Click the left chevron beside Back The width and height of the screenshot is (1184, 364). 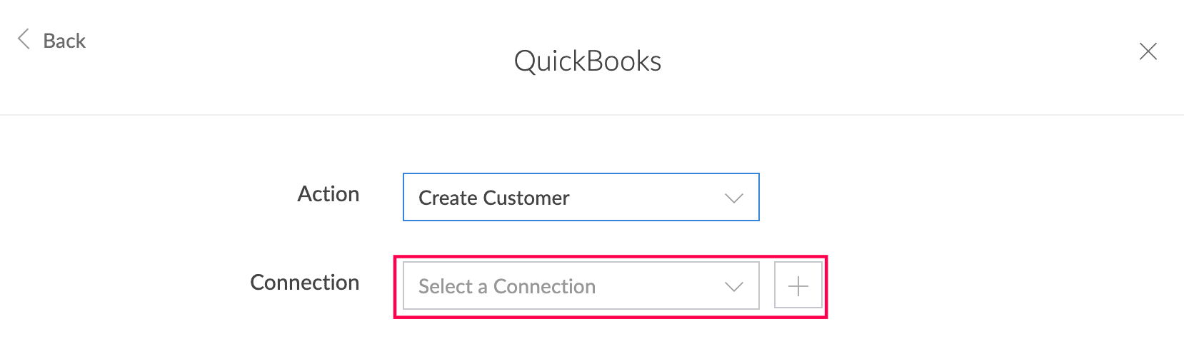pyautogui.click(x=24, y=39)
